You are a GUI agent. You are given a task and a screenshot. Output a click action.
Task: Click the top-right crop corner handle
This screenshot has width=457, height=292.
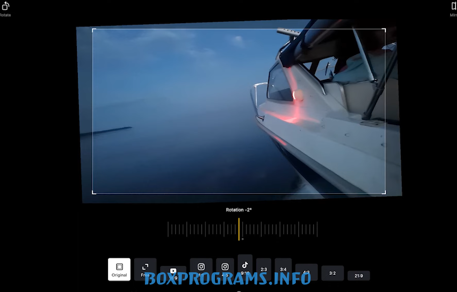pyautogui.click(x=385, y=30)
